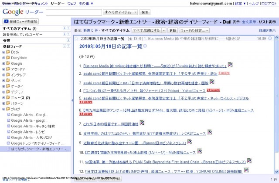Image resolution: width=279 pixels, height=183 pixels.
Task: Switch to リスト表示 view
Action: click(x=267, y=22)
